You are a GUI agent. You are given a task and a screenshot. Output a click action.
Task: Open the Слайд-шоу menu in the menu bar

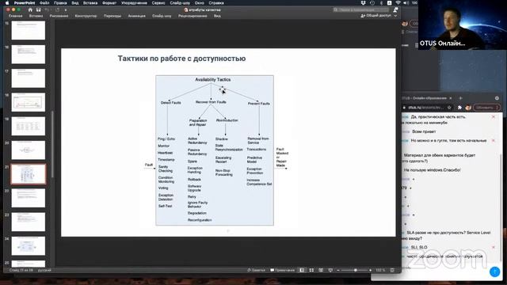pyautogui.click(x=180, y=3)
